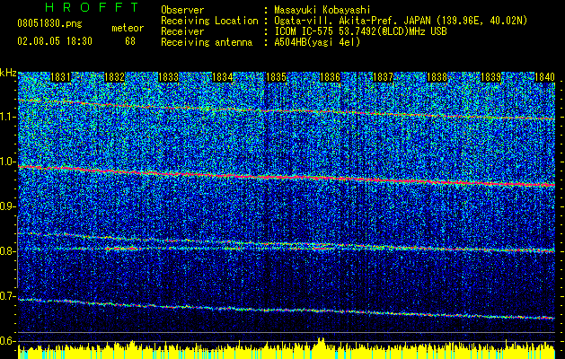
Task: Click the 1836 time marker
Action: [x=330, y=77]
